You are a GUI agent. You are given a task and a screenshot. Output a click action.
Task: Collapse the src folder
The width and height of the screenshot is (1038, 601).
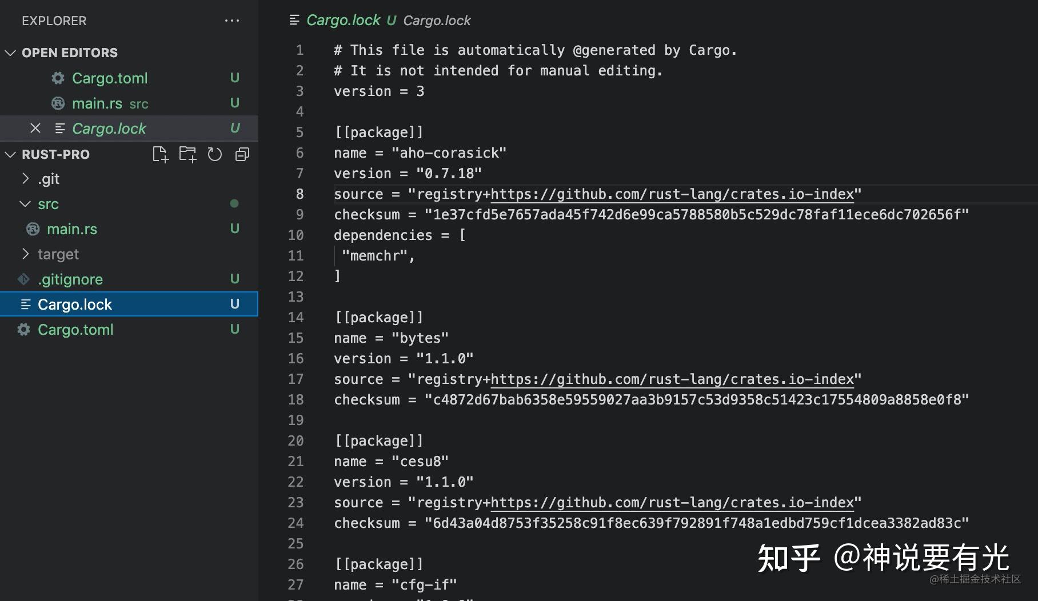[x=25, y=204]
